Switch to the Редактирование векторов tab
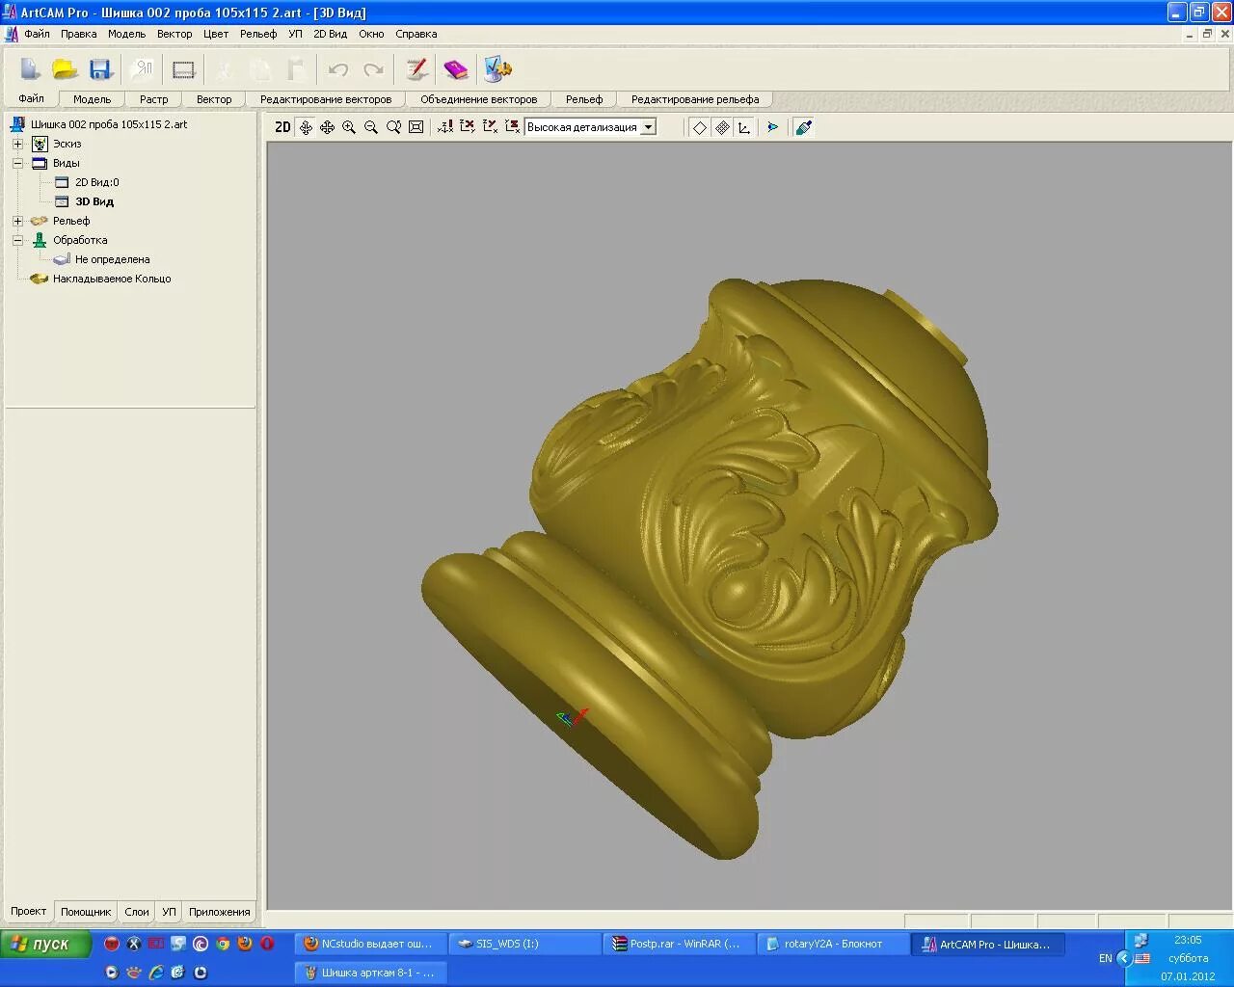The height and width of the screenshot is (987, 1234). coord(326,99)
